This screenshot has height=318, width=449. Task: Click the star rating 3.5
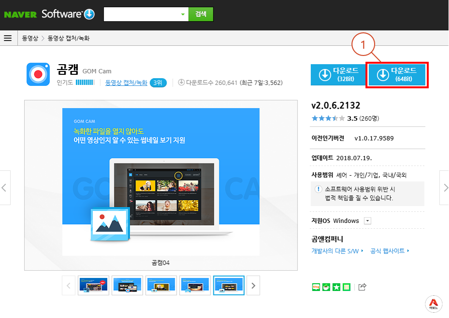328,118
